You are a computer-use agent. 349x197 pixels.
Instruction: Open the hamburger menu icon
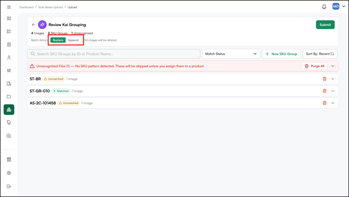(x=9, y=7)
